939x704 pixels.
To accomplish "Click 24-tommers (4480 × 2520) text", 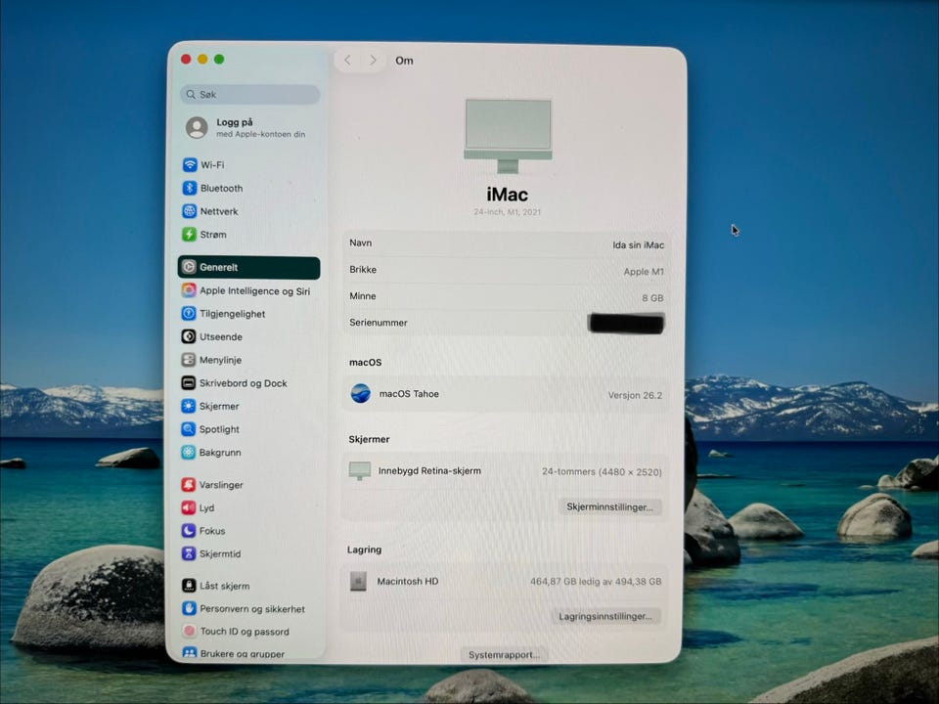I will click(602, 471).
